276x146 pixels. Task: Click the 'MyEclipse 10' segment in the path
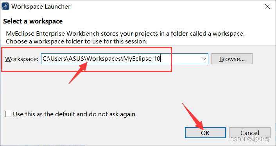(x=142, y=59)
